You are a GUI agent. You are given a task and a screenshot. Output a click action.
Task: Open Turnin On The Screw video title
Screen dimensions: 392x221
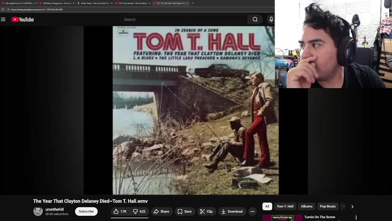[x=320, y=217]
